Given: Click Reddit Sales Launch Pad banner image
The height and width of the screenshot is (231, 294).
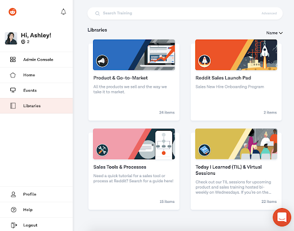Looking at the screenshot, I should pos(236,55).
